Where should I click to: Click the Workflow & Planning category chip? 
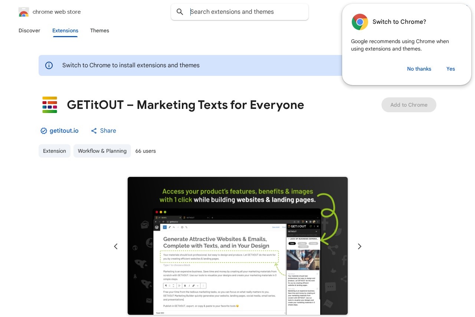[102, 151]
